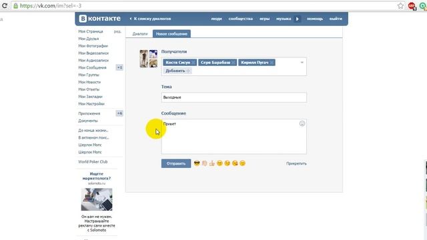Image resolution: width=427 pixels, height=240 pixels.
Task: Open the До конца жизни... group link
Action: [93, 131]
